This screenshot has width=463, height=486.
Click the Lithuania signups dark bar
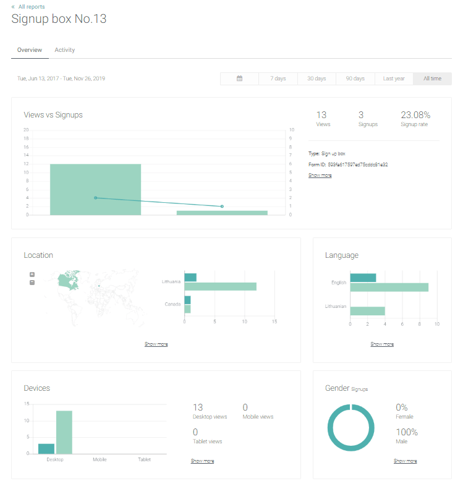pos(190,278)
